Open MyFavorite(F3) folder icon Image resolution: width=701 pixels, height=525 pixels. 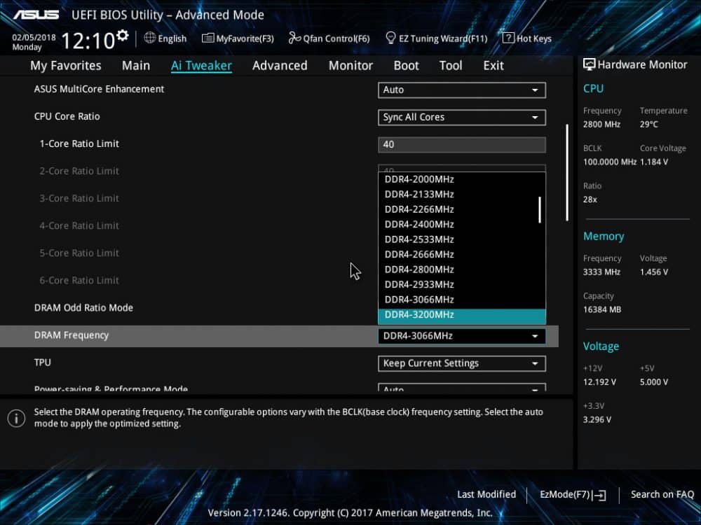(x=208, y=38)
